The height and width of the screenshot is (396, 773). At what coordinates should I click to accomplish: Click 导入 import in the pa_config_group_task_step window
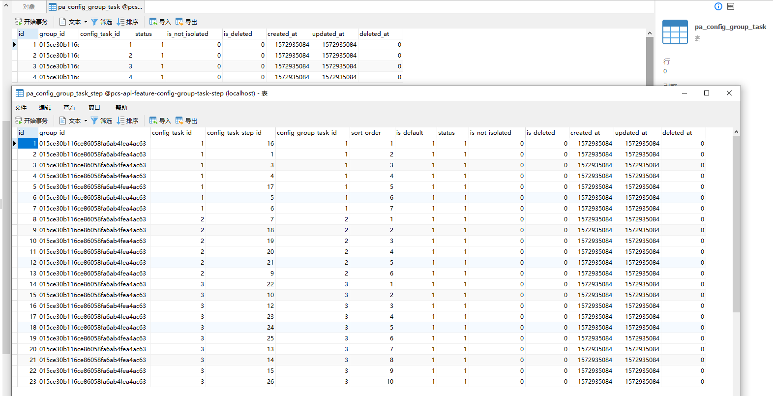160,121
